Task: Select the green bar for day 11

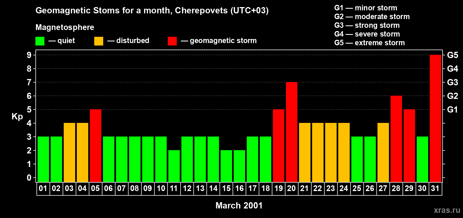Action: pos(174,166)
